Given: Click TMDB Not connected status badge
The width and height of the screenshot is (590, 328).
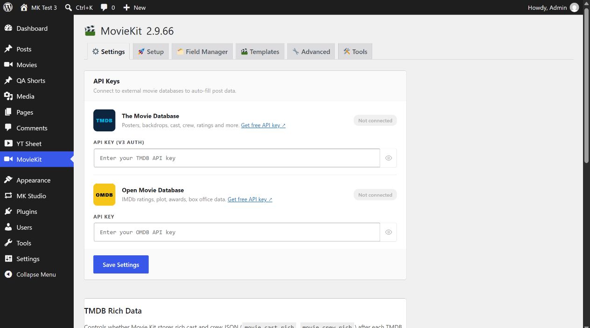Looking at the screenshot, I should coord(375,121).
